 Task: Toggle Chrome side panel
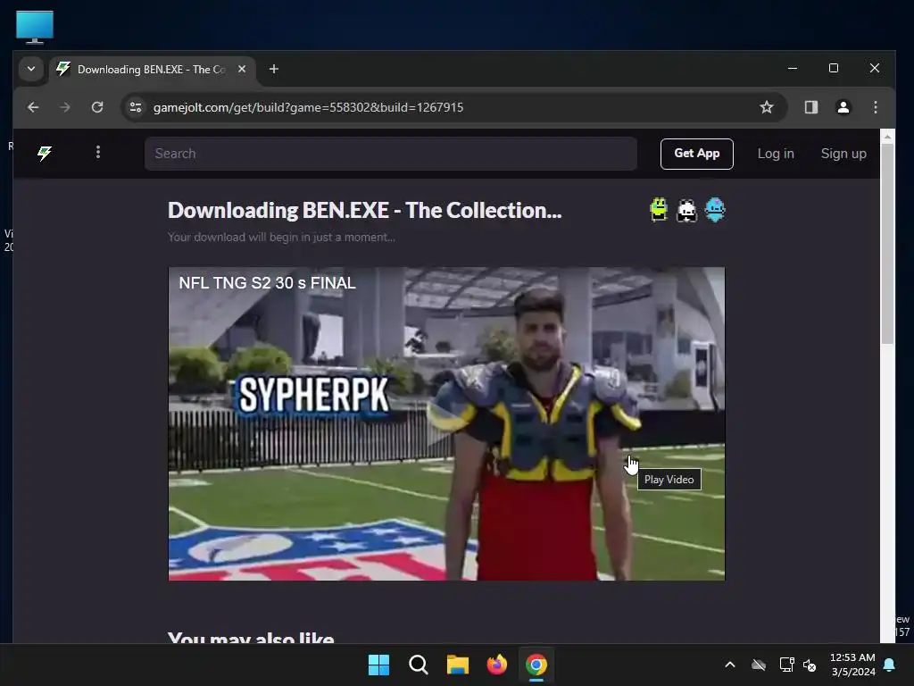coord(810,107)
